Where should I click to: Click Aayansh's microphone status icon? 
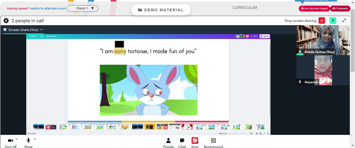click(300, 82)
